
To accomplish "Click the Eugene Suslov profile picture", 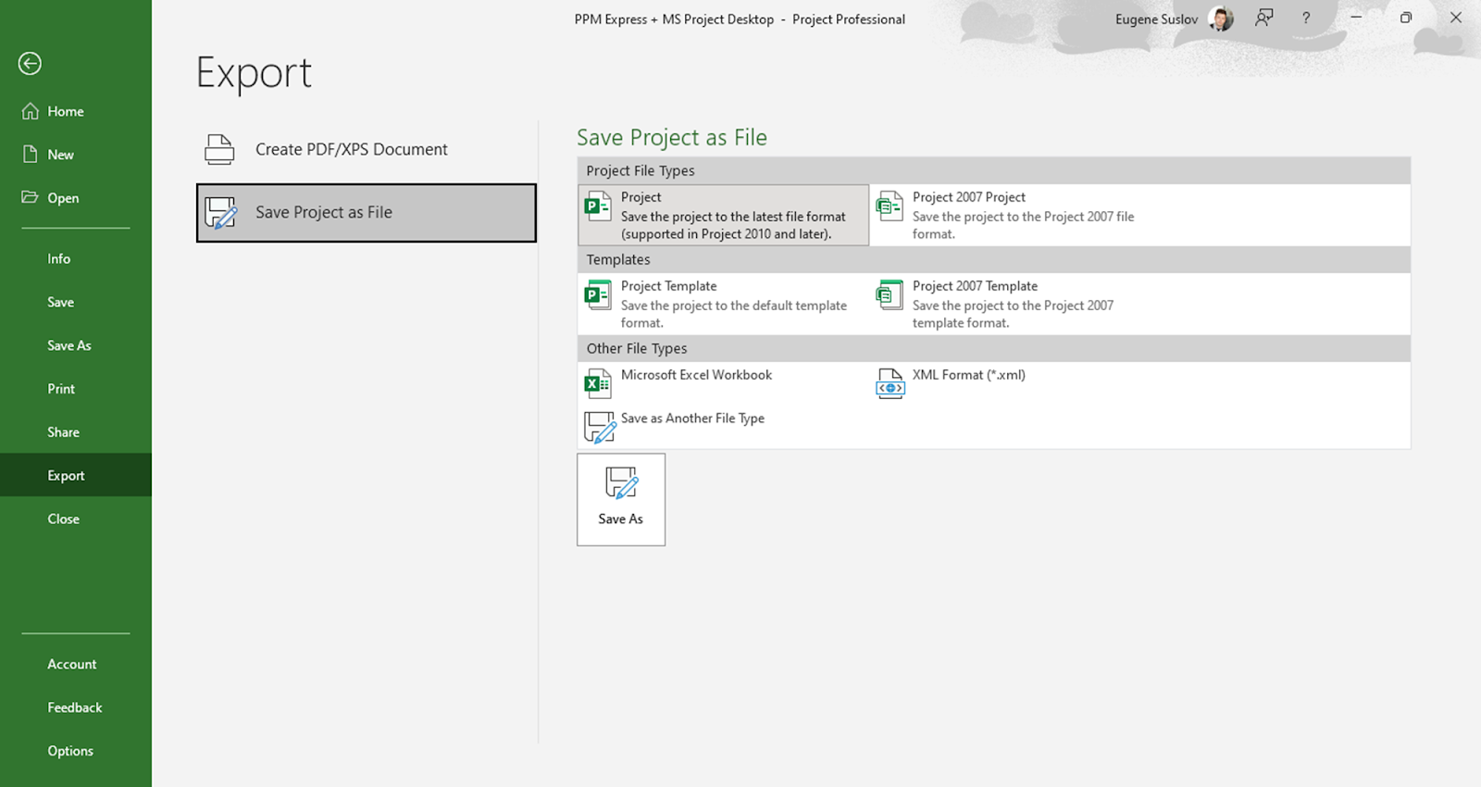I will pyautogui.click(x=1221, y=19).
